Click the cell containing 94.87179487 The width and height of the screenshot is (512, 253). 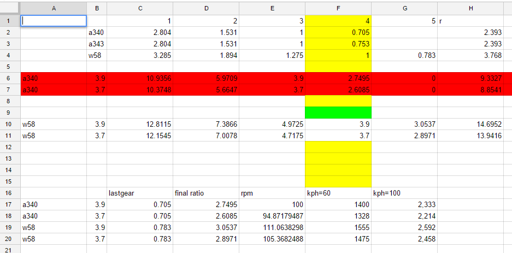pos(272,216)
